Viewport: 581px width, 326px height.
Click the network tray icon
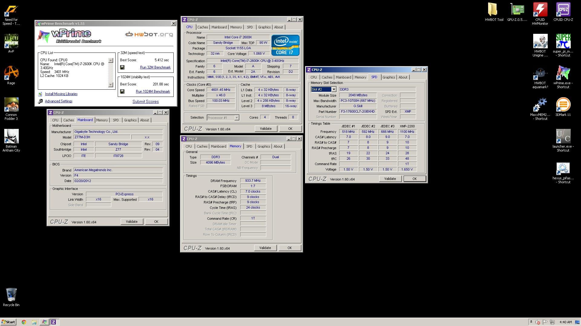click(x=552, y=322)
